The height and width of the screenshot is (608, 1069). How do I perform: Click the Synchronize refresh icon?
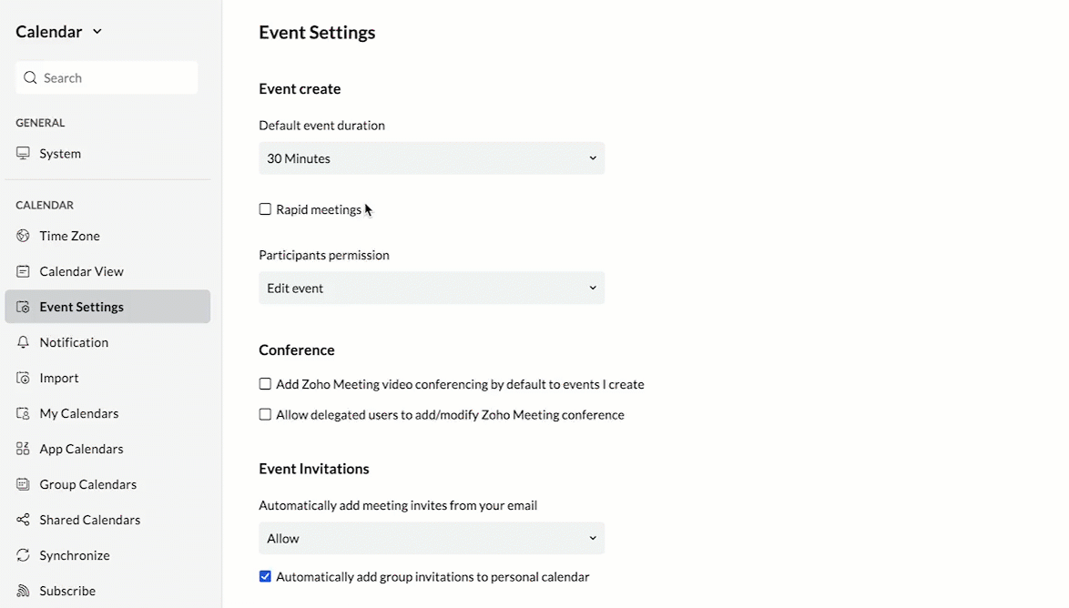tap(23, 555)
